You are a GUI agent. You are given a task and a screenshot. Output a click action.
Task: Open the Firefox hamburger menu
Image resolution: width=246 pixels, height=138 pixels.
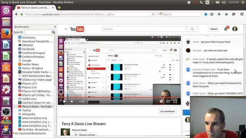pyautogui.click(x=242, y=14)
